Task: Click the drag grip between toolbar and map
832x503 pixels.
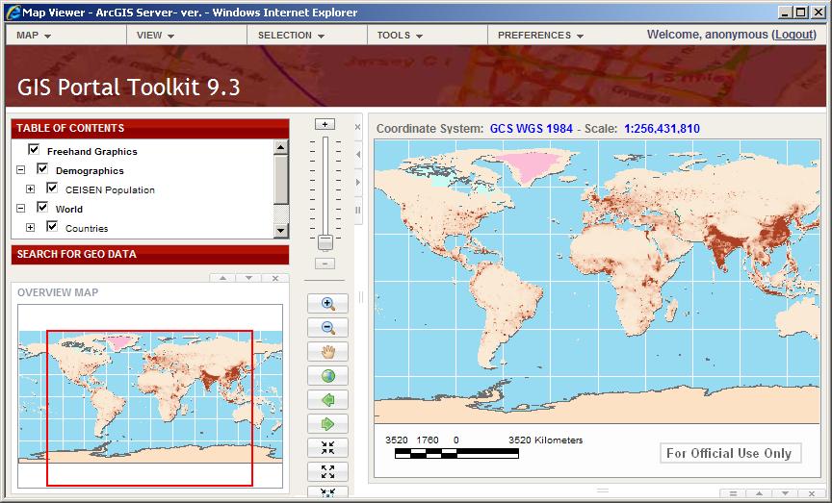Action: coord(361,297)
